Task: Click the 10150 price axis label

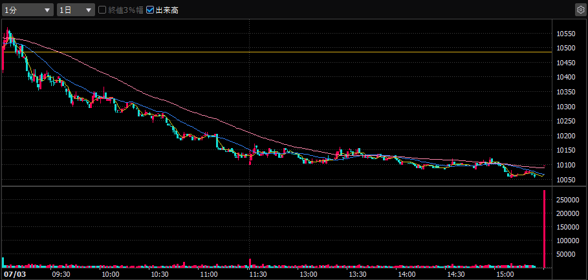Action: [565, 150]
